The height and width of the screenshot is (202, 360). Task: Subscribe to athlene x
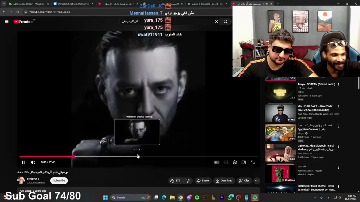pos(59,180)
